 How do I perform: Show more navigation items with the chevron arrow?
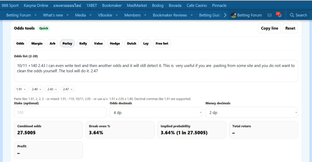click(225, 15)
